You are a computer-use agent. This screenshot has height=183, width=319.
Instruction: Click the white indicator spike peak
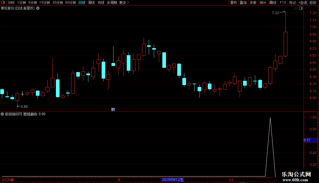click(270, 118)
